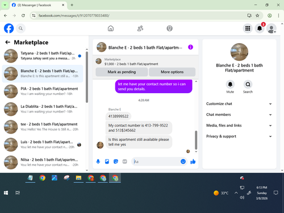This screenshot has height=213, width=284.
Task: Attach a file with the photo icon
Action: (x=107, y=161)
